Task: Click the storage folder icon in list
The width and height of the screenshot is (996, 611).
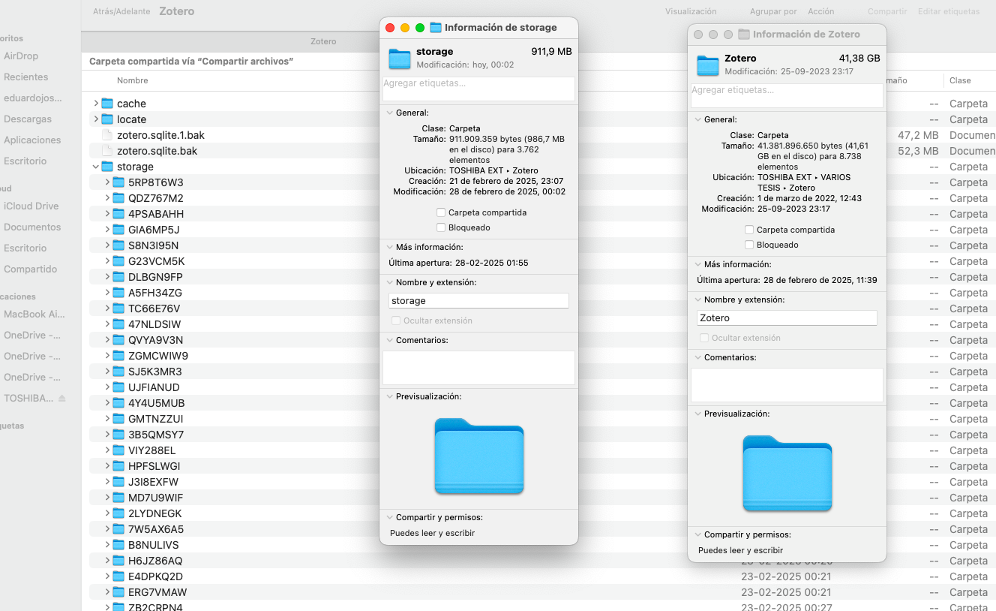Action: [x=106, y=167]
